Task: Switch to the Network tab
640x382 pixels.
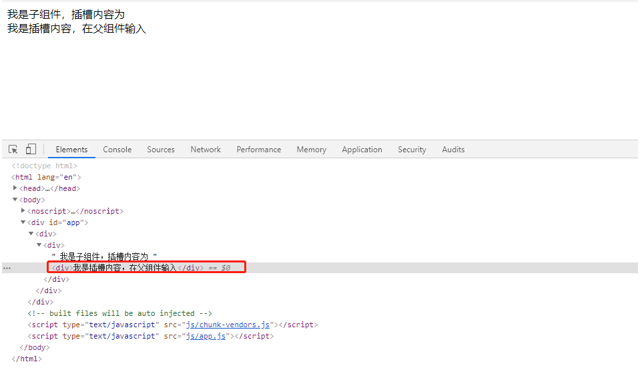Action: coord(206,150)
